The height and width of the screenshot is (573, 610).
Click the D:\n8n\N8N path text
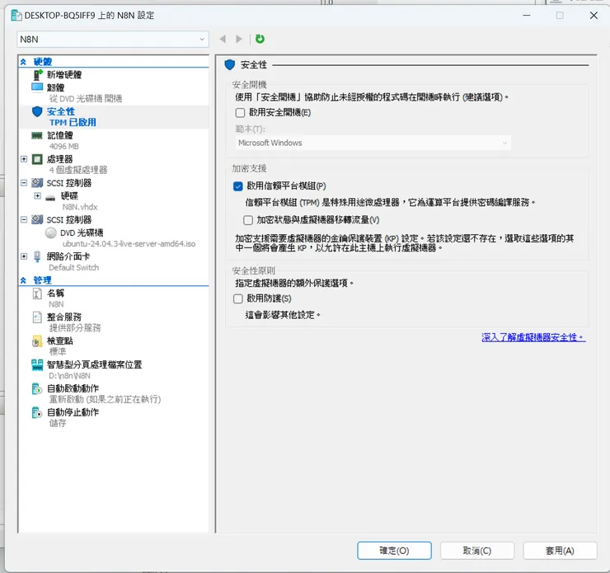click(69, 376)
